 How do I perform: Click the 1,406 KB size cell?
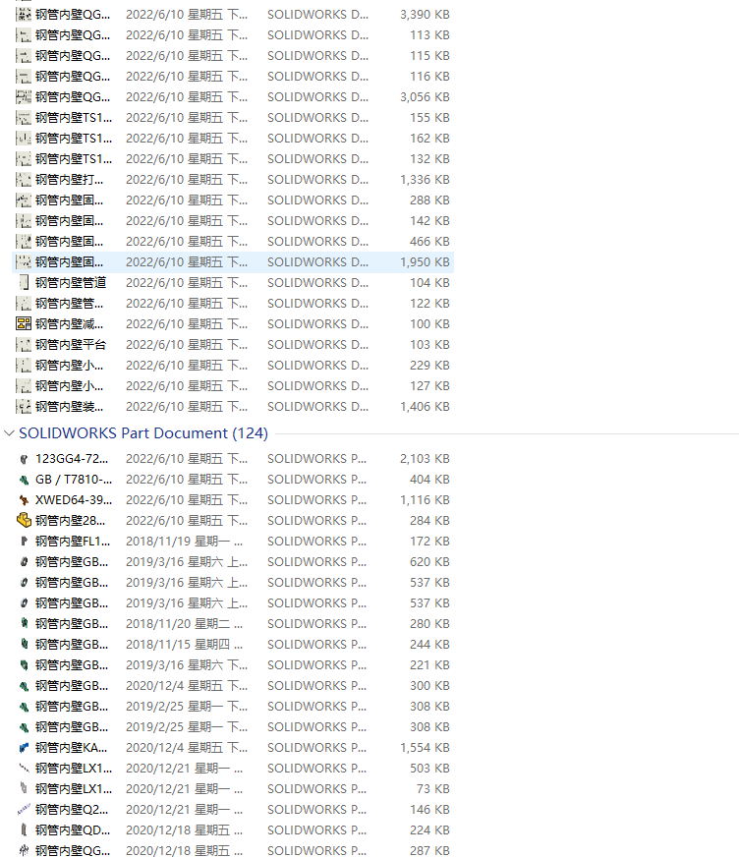click(x=425, y=407)
